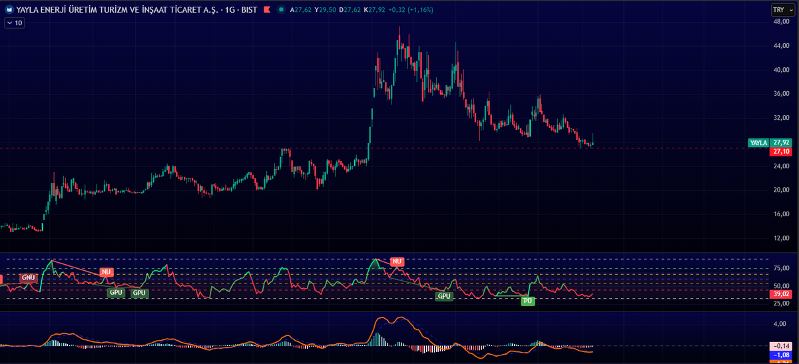Click the red 27,10 horizontal line price tag
Viewport: 799px width, 364px height.
[x=781, y=152]
